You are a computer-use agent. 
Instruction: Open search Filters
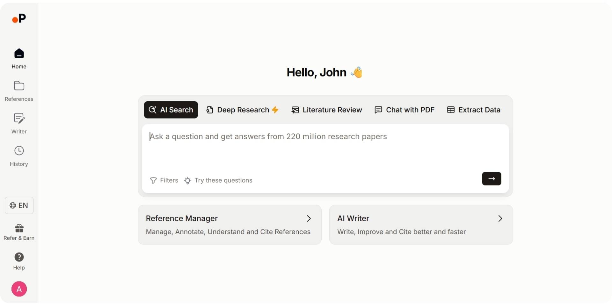(x=164, y=180)
